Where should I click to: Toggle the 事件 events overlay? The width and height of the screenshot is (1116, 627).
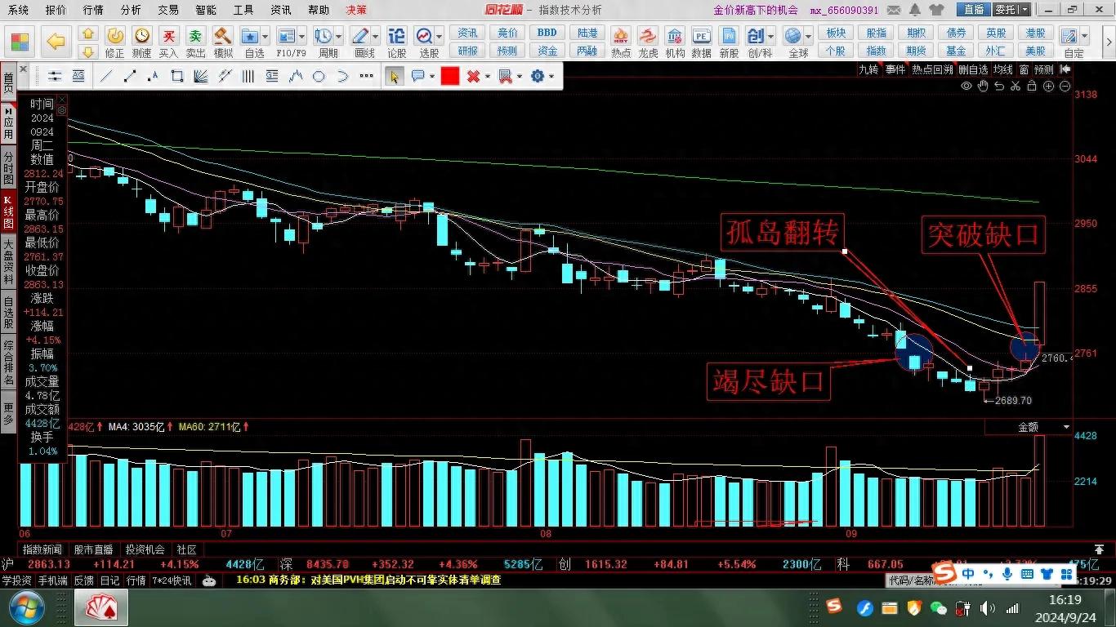tap(895, 69)
